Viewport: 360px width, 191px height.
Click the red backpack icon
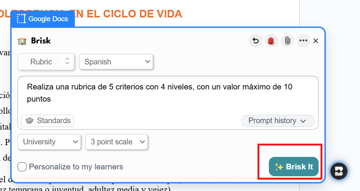pos(272,41)
